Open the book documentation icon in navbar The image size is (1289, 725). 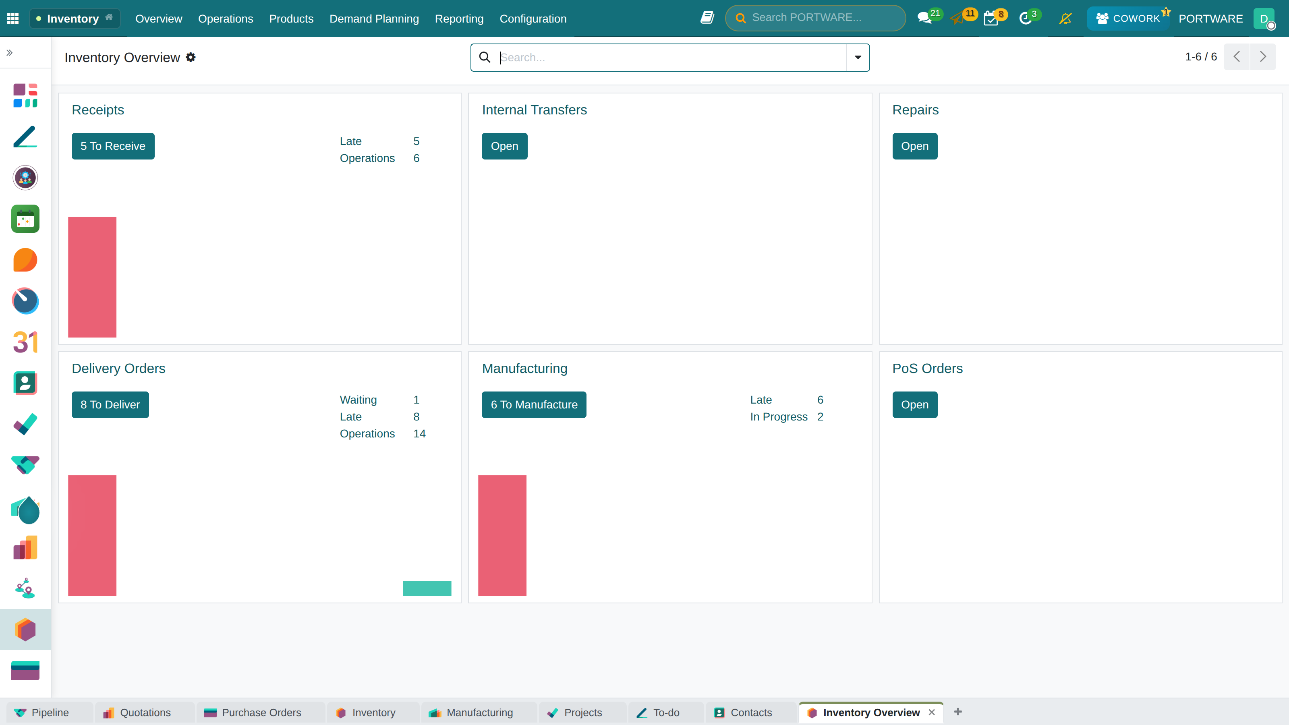707,18
